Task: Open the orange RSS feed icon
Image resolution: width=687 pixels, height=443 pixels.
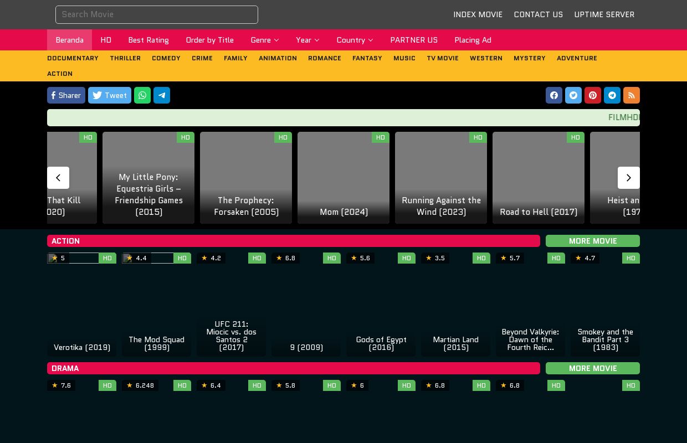Action: pyautogui.click(x=632, y=95)
